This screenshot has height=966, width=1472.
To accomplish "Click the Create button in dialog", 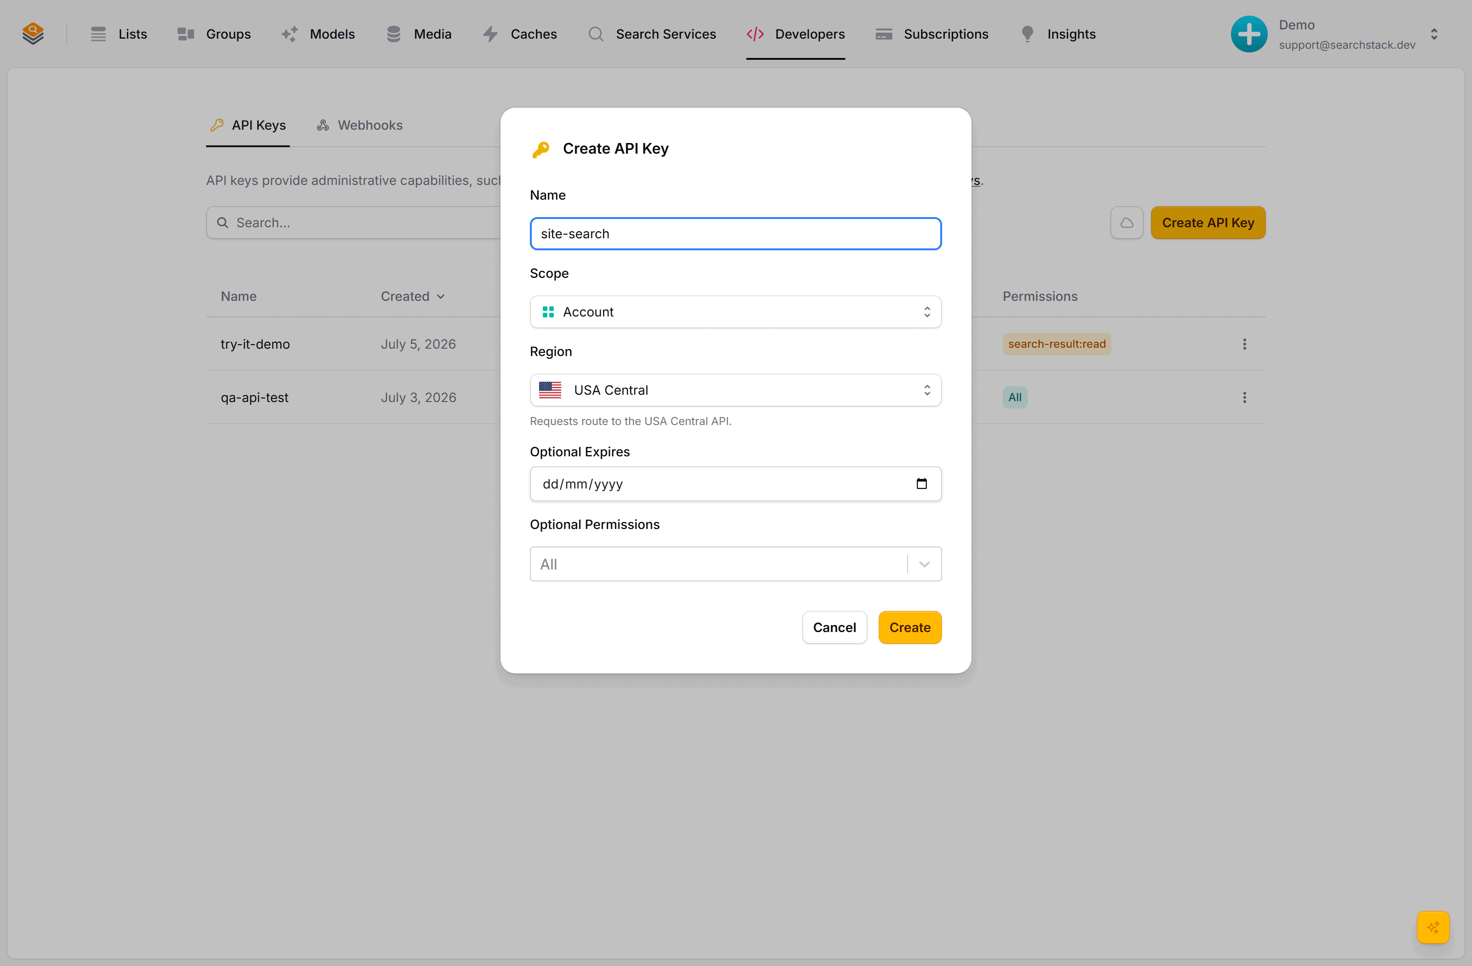I will tap(910, 628).
